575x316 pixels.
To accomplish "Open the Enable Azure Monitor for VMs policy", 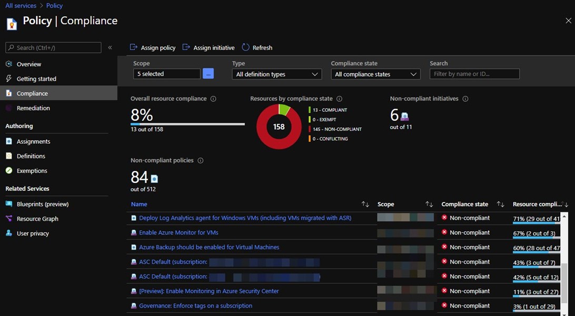I will (179, 232).
